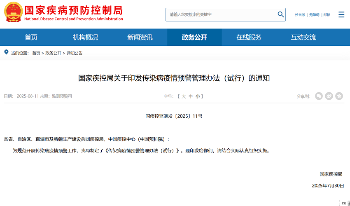Click the national emblem logo
Image resolution: width=350 pixels, height=206 pixels.
pos(13,12)
